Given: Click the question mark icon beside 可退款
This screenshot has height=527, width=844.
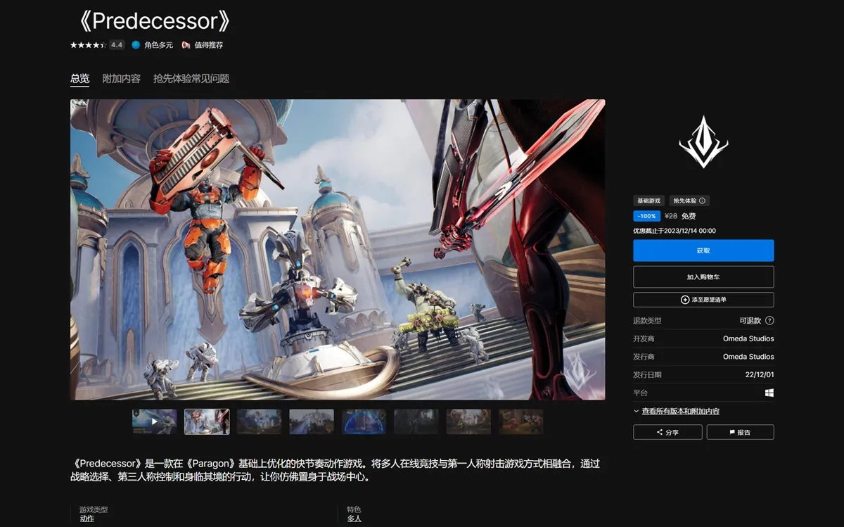Looking at the screenshot, I should tap(769, 320).
